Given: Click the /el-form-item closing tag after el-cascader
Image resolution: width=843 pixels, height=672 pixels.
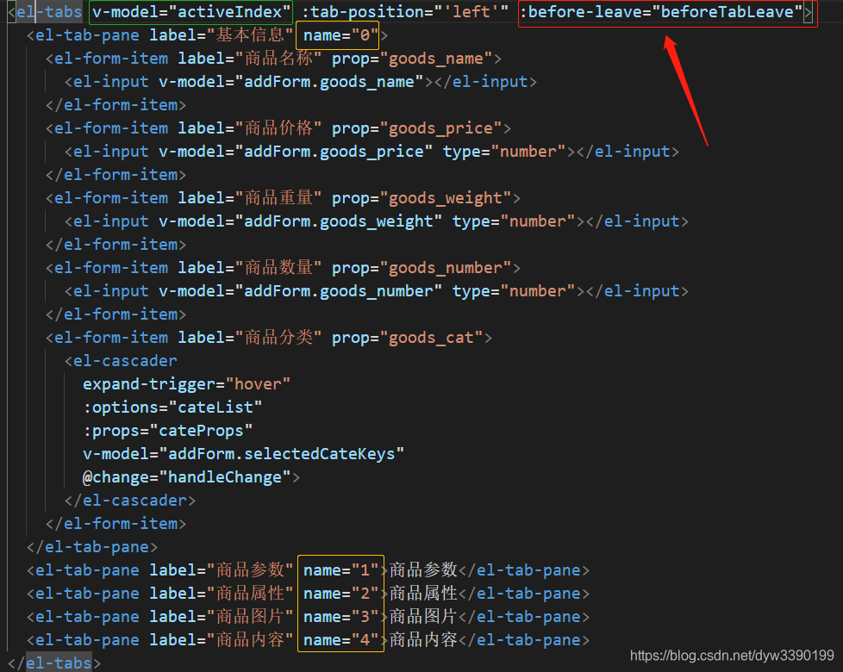Looking at the screenshot, I should pos(116,524).
